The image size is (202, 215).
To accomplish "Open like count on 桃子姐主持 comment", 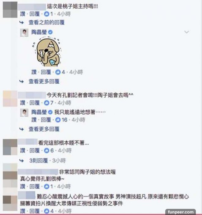I will tap(49, 14).
